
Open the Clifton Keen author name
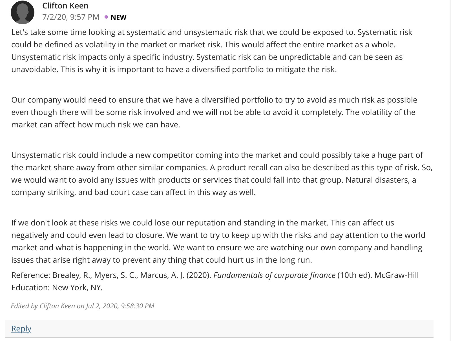click(x=65, y=6)
